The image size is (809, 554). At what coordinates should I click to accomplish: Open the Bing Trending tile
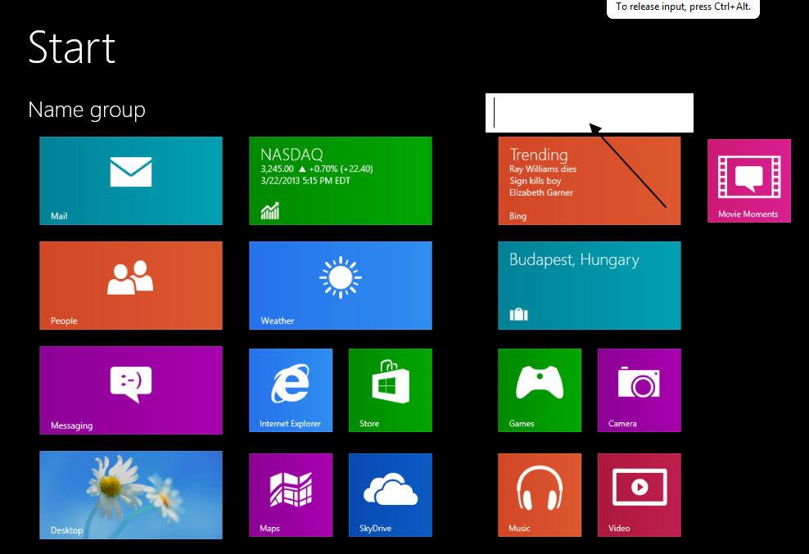coord(590,181)
